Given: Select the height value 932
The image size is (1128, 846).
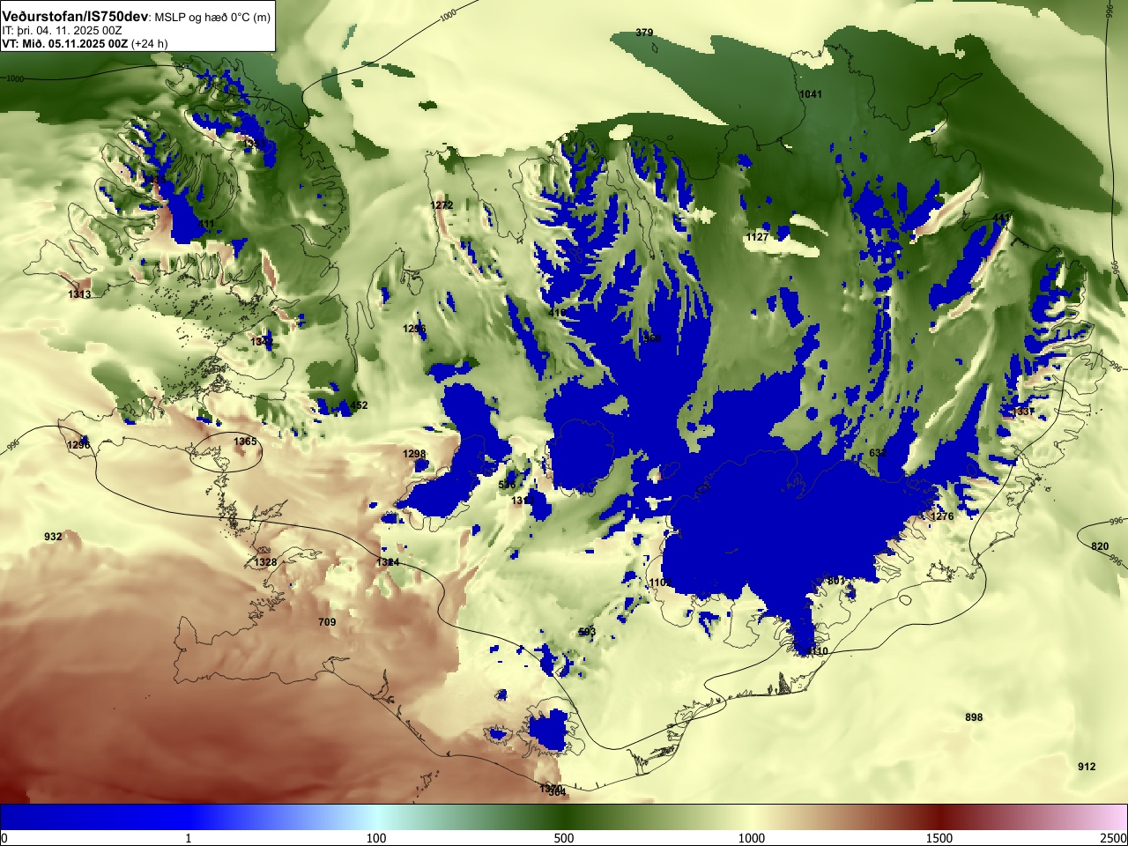Looking at the screenshot, I should 53,537.
